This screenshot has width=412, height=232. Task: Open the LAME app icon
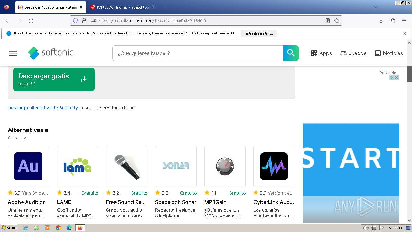pos(78,166)
